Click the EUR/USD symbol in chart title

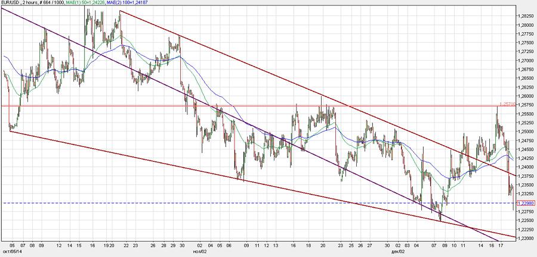[x=10, y=2]
